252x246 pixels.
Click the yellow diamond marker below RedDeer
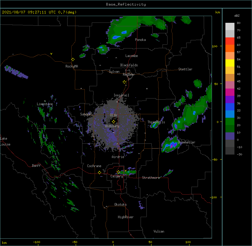click(x=125, y=82)
